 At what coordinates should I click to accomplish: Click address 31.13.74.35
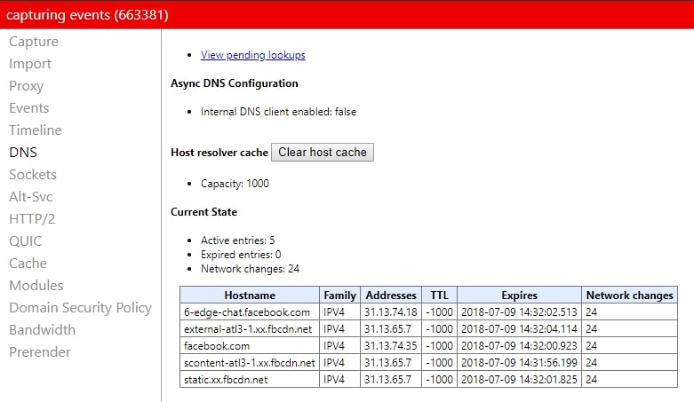(x=391, y=346)
